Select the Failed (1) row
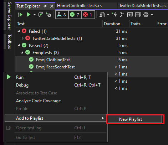 point(91,31)
